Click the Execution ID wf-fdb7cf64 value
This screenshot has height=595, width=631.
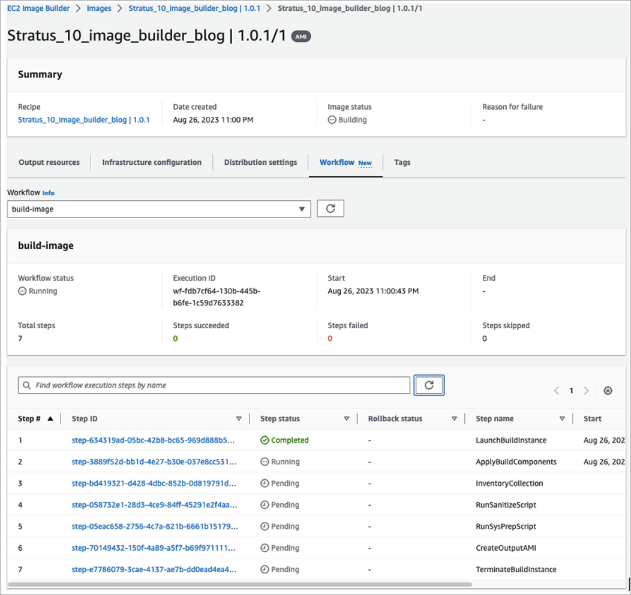point(217,297)
